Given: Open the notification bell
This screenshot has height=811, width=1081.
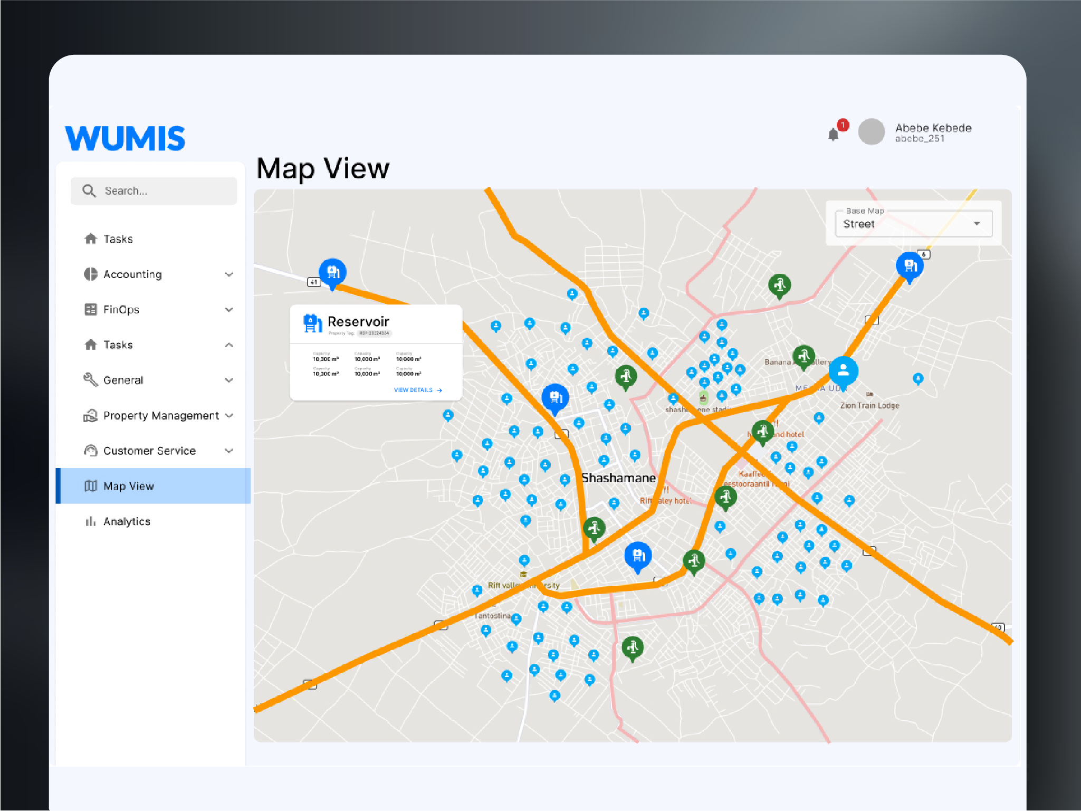Looking at the screenshot, I should tap(833, 135).
